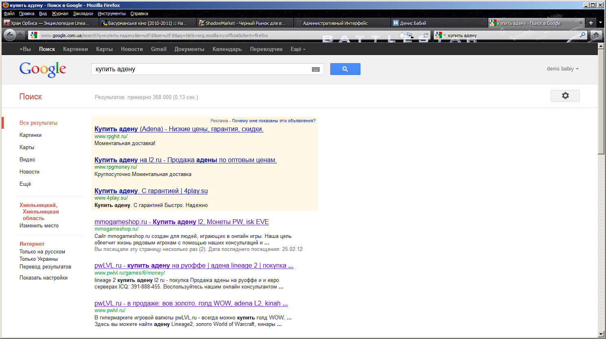Click the vertical scrollbar thumb
The height and width of the screenshot is (339, 606).
pos(601,101)
